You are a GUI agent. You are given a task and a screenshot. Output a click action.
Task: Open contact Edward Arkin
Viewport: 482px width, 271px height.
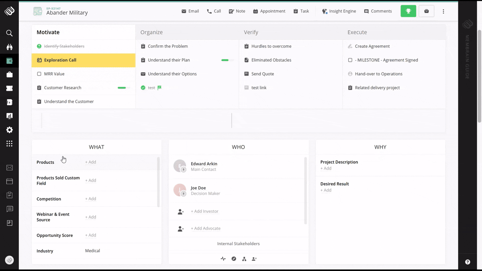click(204, 164)
